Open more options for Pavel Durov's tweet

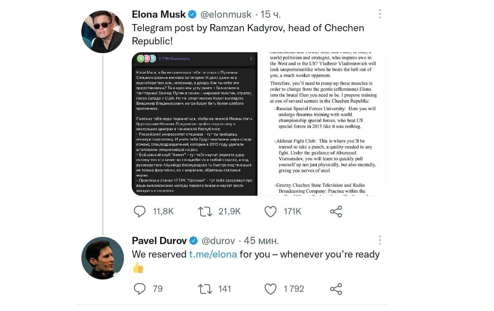coord(380,240)
